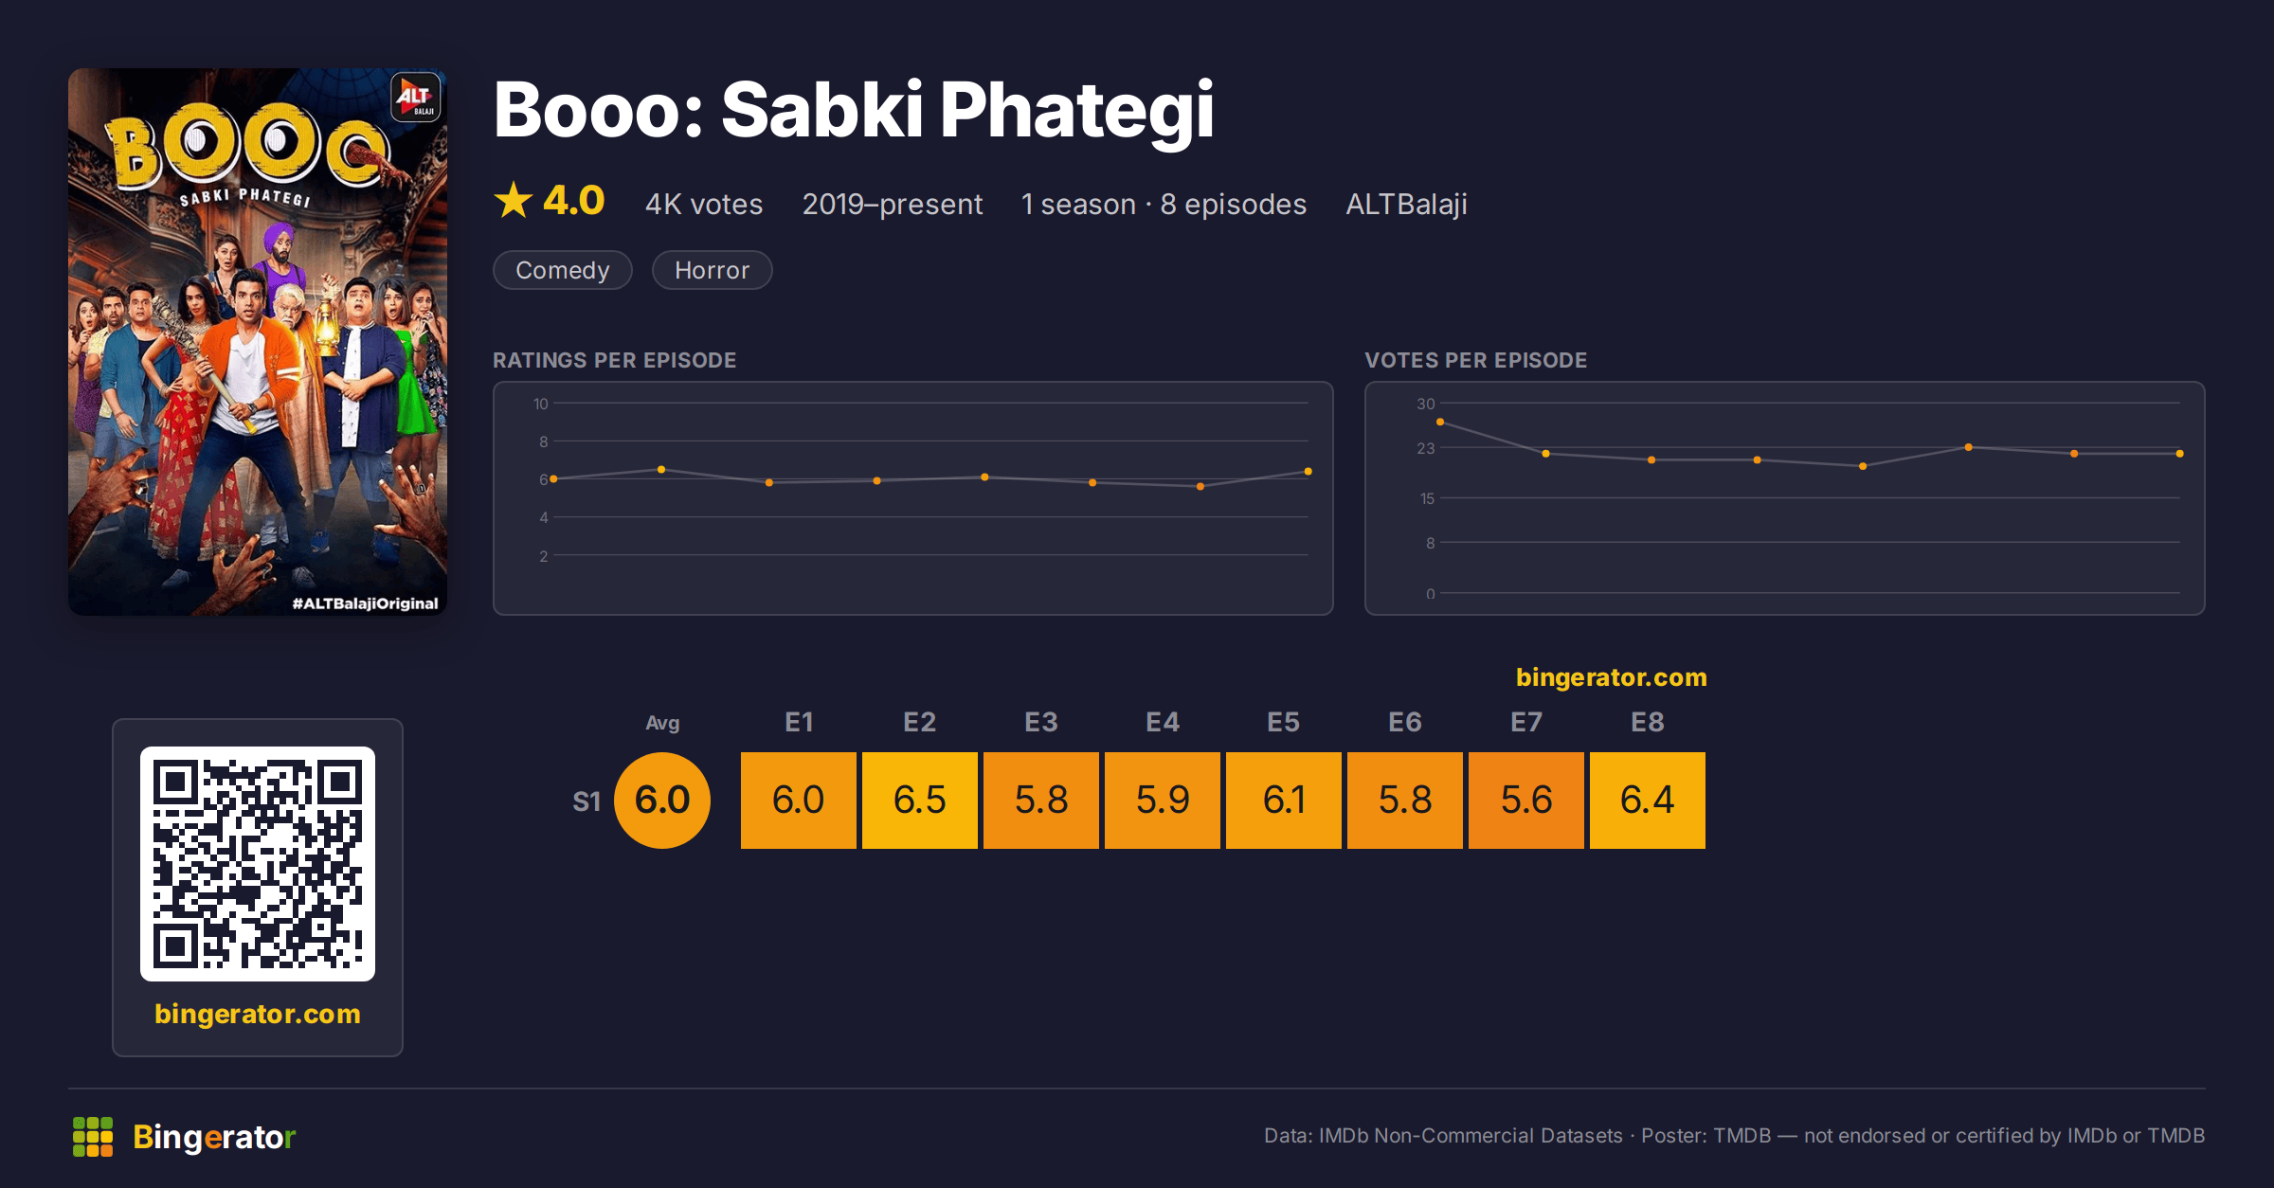Click the QR code image
This screenshot has height=1188, width=2274.
tap(258, 864)
